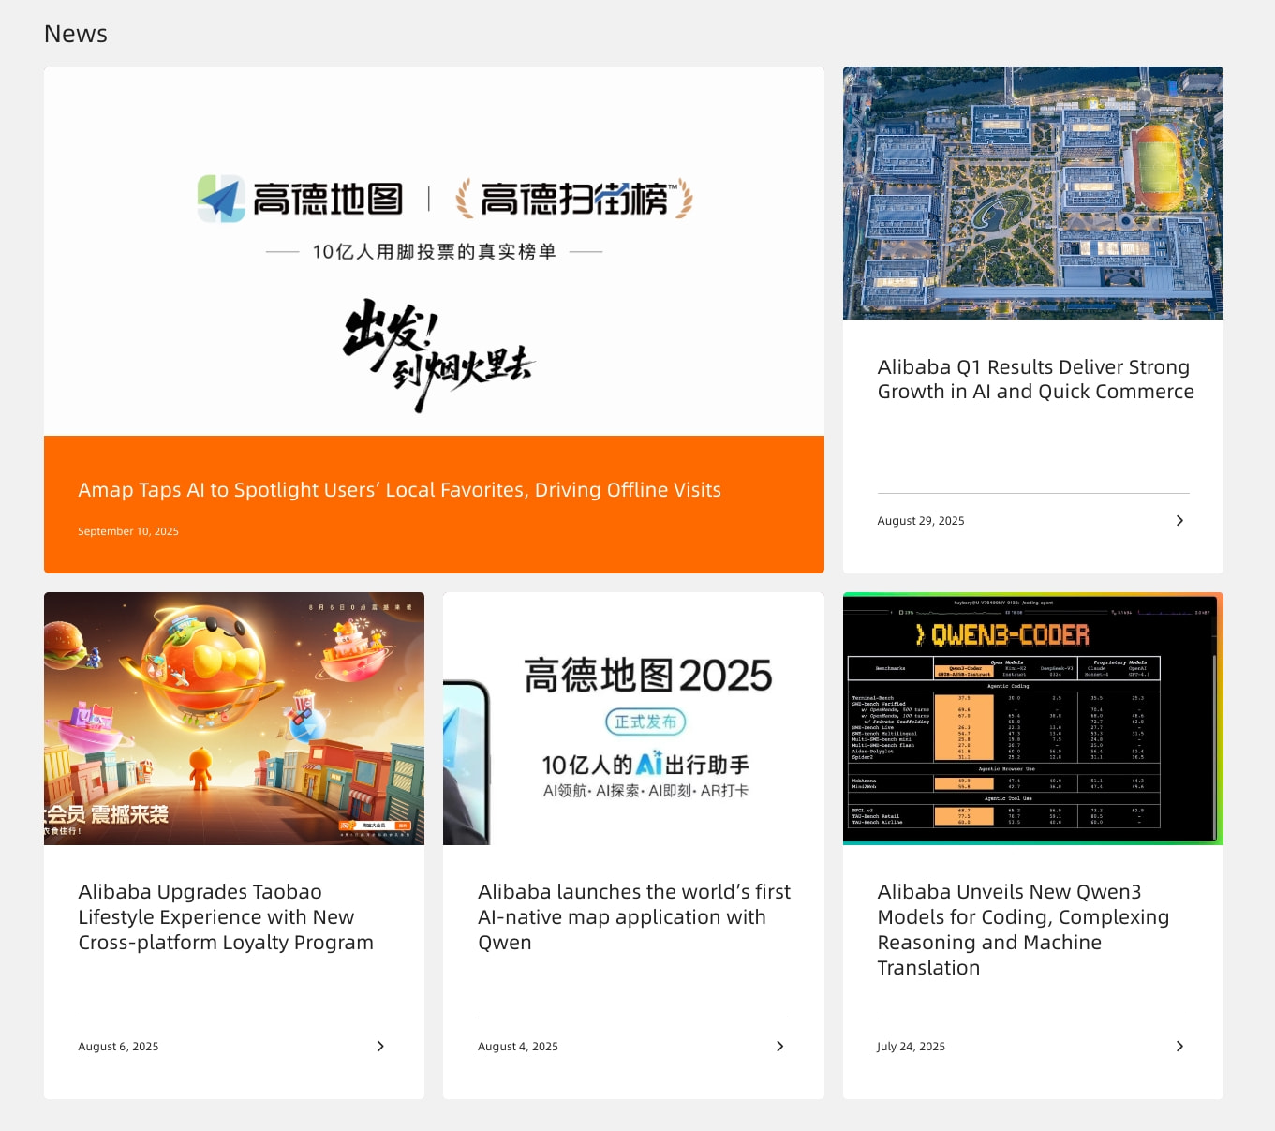
Task: Click the QWEN3-CODER benchmark table thumbnail
Action: click(1033, 719)
